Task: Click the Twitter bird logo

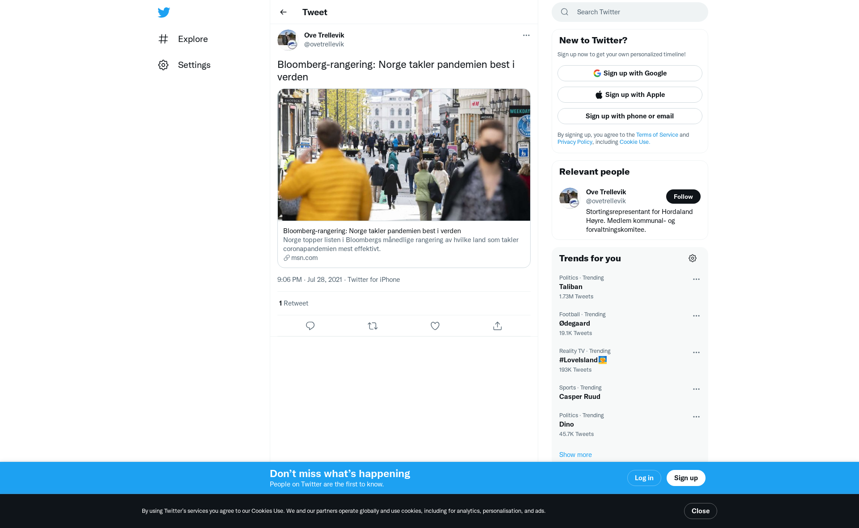Action: [x=164, y=13]
